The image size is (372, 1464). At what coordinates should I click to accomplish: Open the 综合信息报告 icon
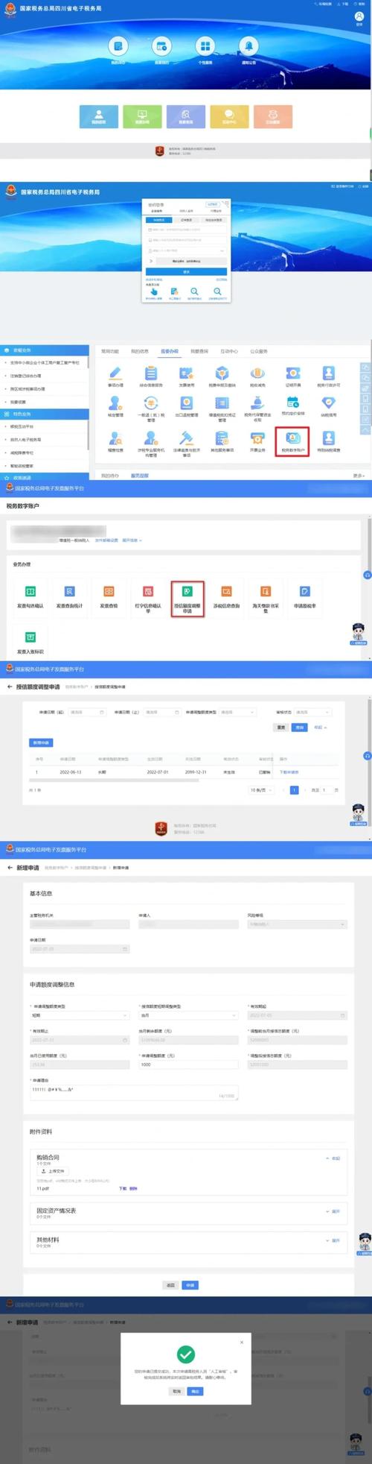tap(150, 377)
